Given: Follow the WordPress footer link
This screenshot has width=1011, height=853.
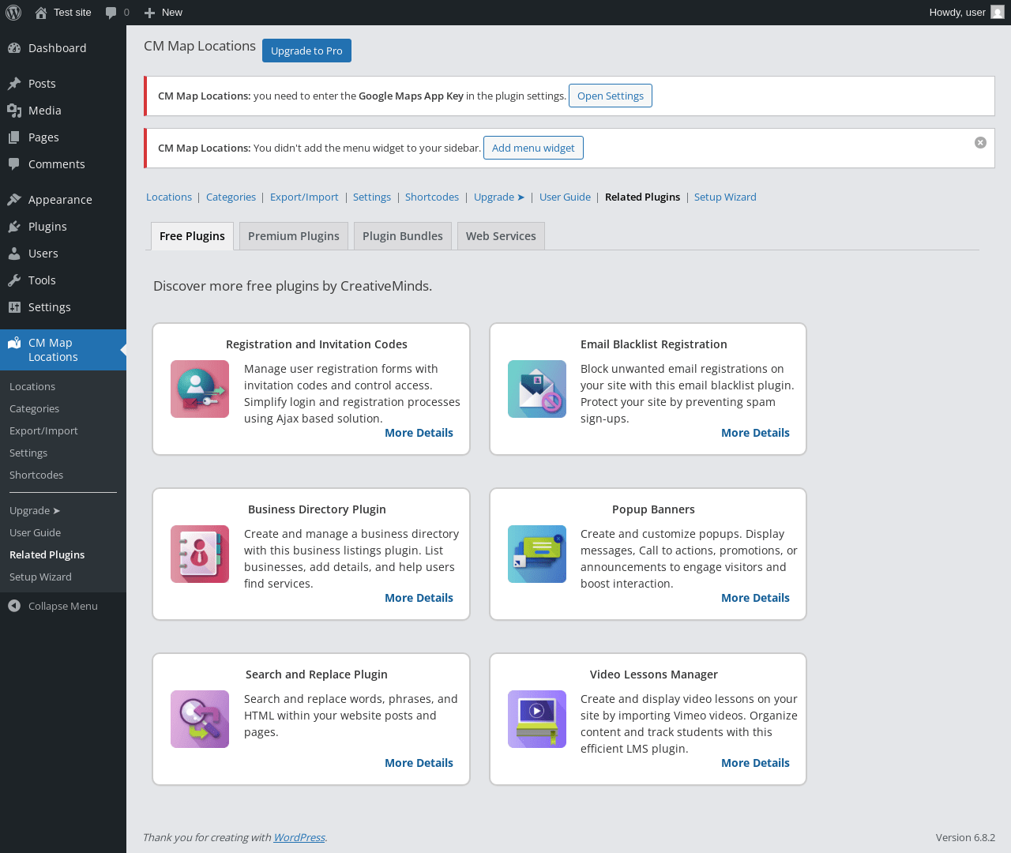Looking at the screenshot, I should [299, 837].
